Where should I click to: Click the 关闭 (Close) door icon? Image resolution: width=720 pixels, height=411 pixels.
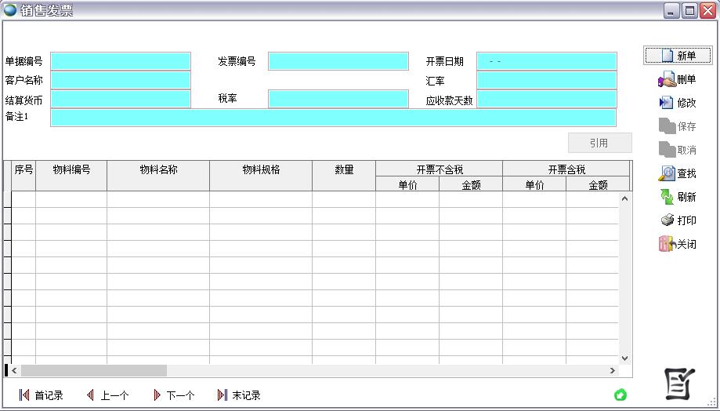(x=667, y=244)
